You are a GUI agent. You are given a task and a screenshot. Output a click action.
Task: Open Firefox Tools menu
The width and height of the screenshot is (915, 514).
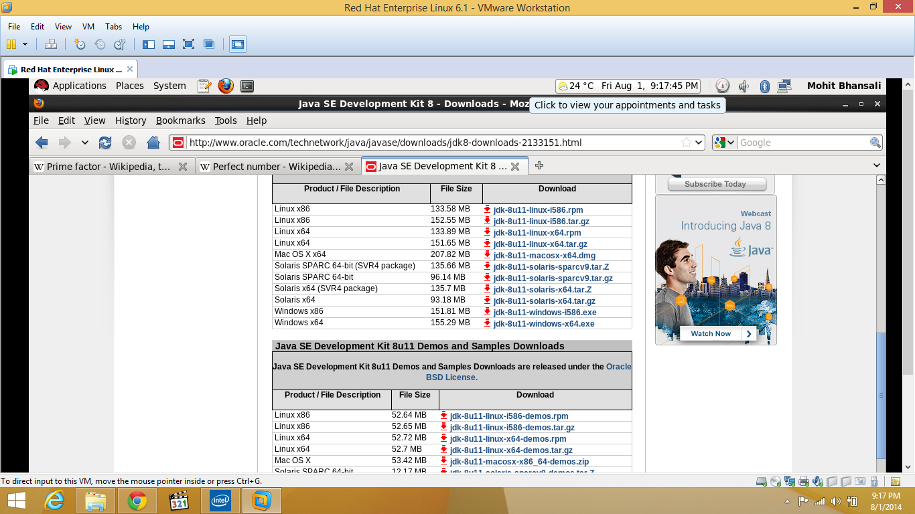click(x=226, y=120)
